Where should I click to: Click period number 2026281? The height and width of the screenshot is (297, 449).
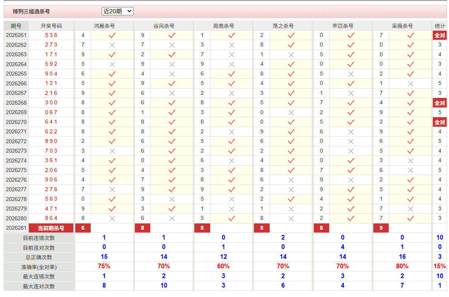[16, 228]
